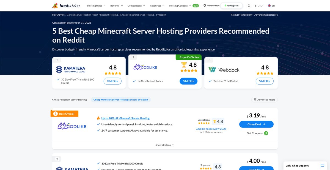Click the $4.00 / mo Kamatera price
The height and width of the screenshot is (170, 330).
click(x=256, y=161)
